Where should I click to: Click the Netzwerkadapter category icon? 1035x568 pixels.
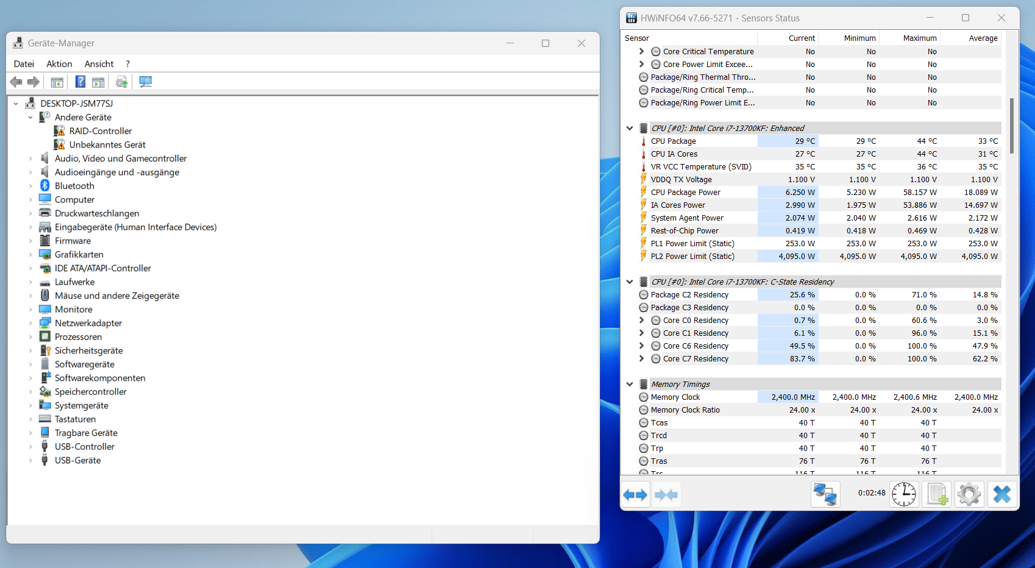(44, 323)
